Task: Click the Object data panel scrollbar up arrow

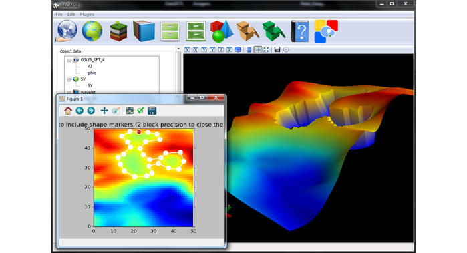Action: click(178, 49)
